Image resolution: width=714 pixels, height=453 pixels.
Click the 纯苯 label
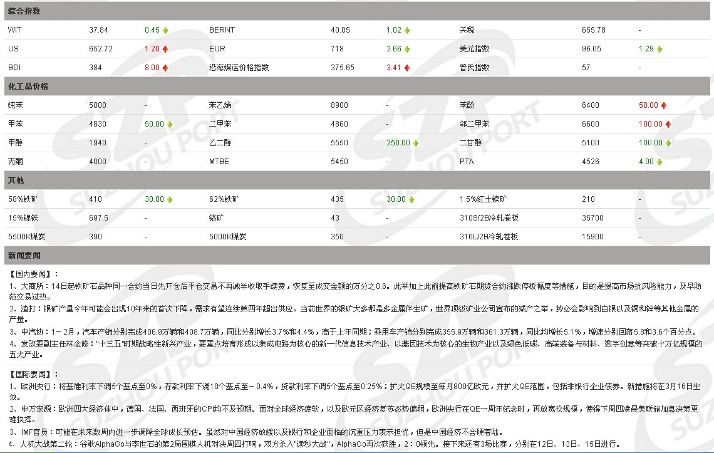pyautogui.click(x=15, y=105)
